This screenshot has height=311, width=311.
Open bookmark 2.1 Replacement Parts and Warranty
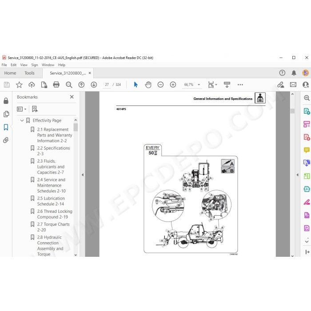pyautogui.click(x=55, y=135)
